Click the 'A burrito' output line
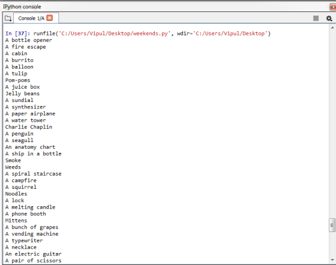 coord(19,60)
